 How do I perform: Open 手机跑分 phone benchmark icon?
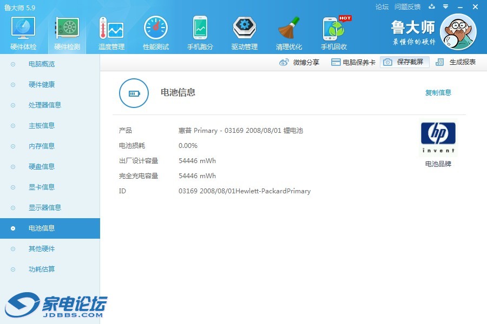coord(200,32)
